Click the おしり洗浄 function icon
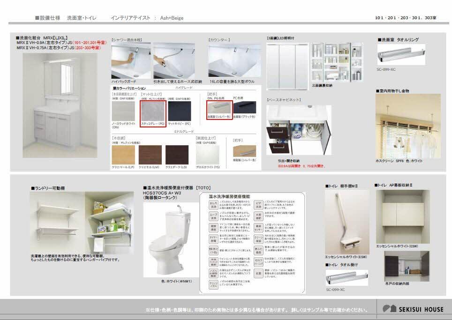Viewport: 452px width, 320px height. [213, 205]
